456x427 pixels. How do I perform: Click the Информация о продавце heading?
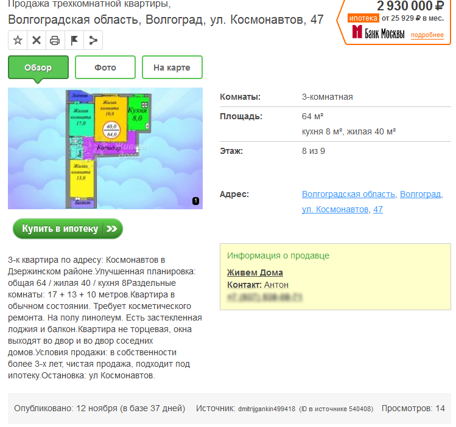pos(278,255)
